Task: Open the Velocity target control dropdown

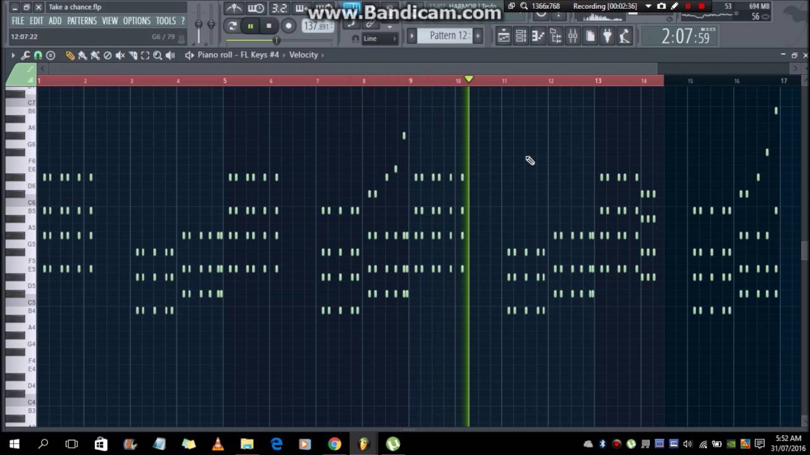Action: 304,55
